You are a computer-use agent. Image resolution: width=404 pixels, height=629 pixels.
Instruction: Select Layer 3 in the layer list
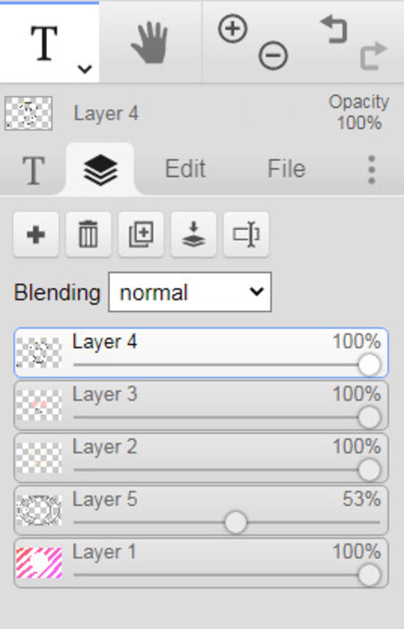click(x=201, y=405)
